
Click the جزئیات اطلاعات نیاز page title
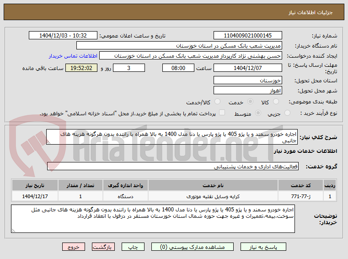[x=311, y=12]
